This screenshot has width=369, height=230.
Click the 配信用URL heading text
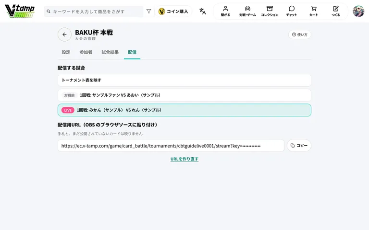[x=108, y=125]
